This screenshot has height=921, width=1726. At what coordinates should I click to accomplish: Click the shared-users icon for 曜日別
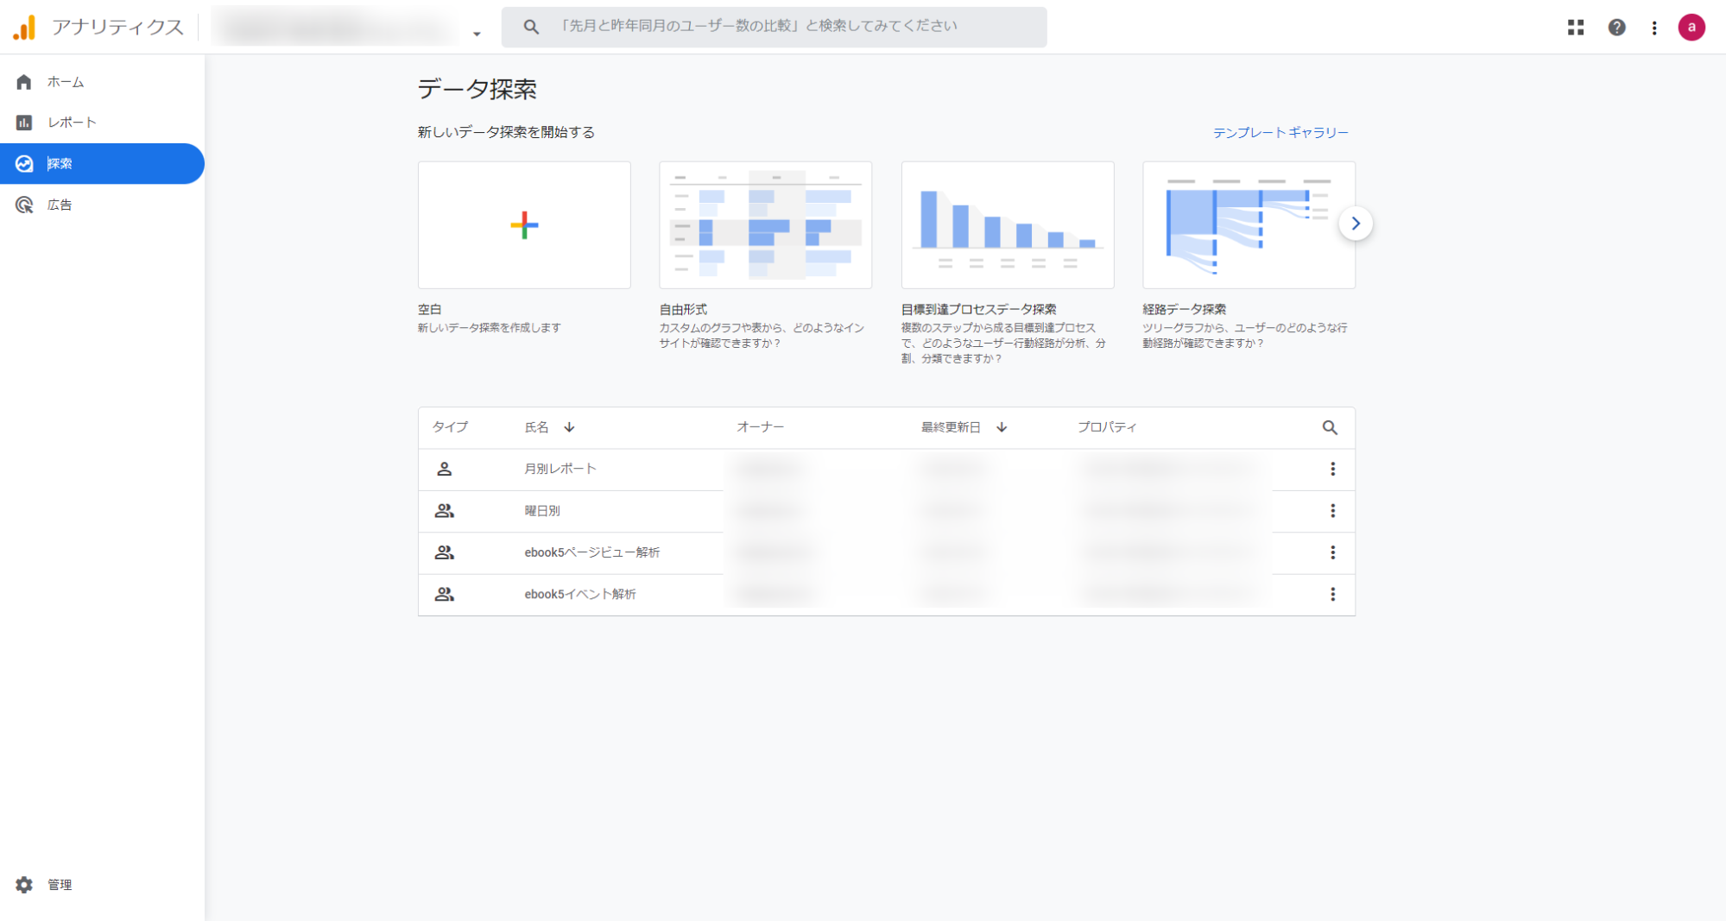click(444, 511)
